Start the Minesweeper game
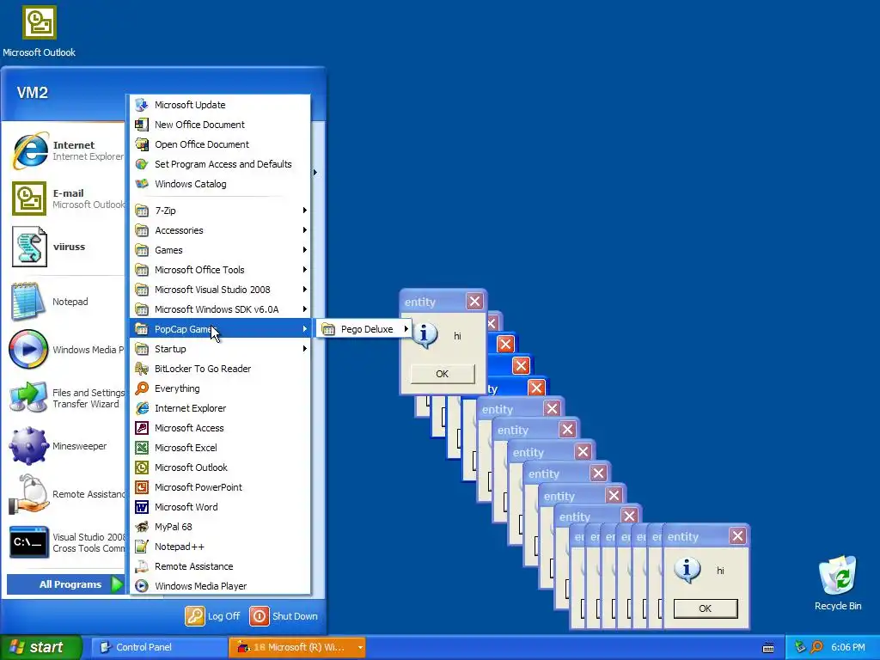880x660 pixels. click(x=66, y=446)
